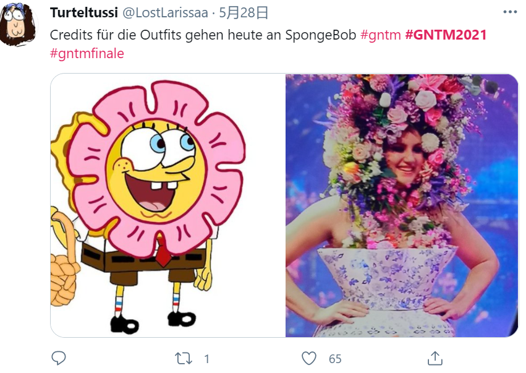Open the bold #GNTM2021 hashtag

[446, 35]
